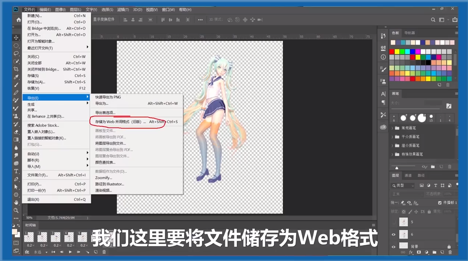Hide layer 6 with its eye icon
Screen dimensions: 468x261
tap(393, 234)
